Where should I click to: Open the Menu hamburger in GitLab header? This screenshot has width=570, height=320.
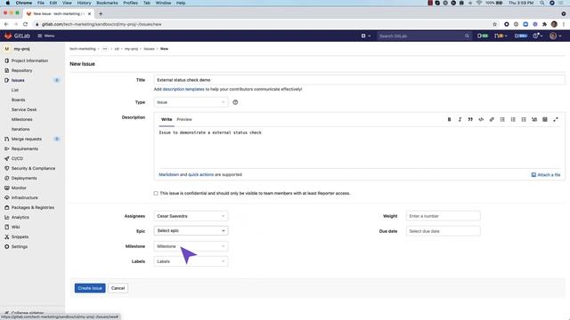coord(46,36)
